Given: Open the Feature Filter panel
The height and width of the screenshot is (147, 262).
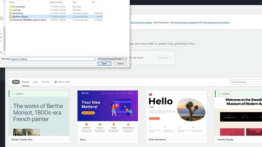Looking at the screenshot, I should (x=62, y=82).
